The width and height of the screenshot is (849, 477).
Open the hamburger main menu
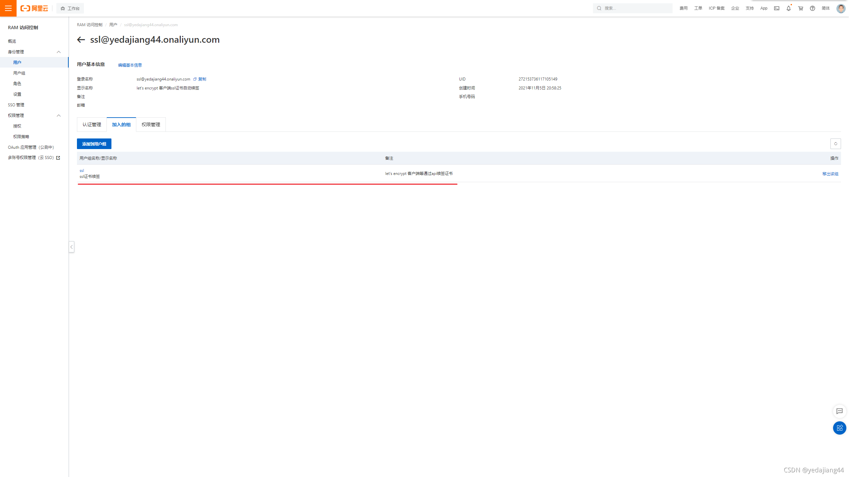tap(8, 8)
